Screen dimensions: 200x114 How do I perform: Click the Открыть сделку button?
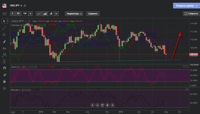(x=186, y=6)
